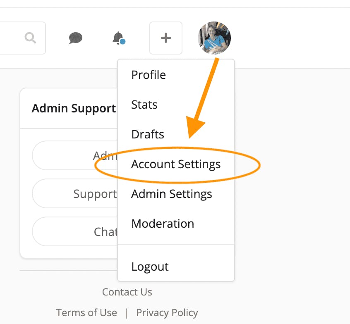This screenshot has height=324, width=350.
Task: Open the Privacy Policy link
Action: pyautogui.click(x=167, y=312)
